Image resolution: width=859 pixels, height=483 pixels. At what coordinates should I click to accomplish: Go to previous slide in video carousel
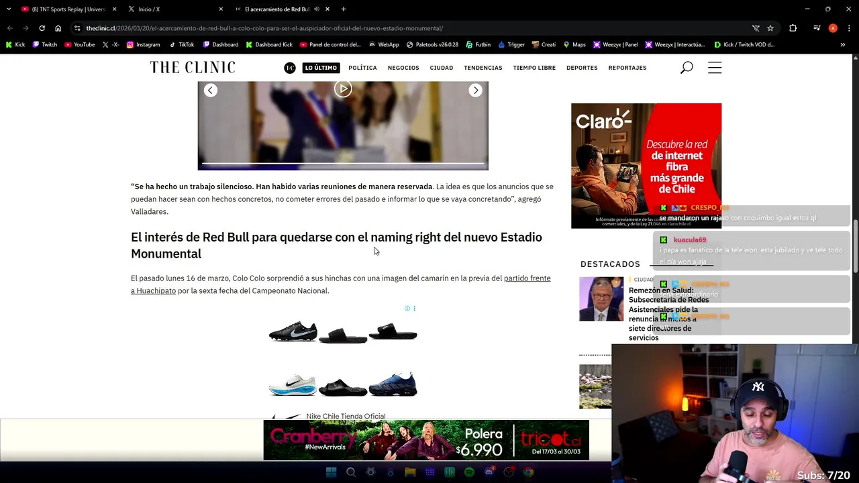point(211,90)
